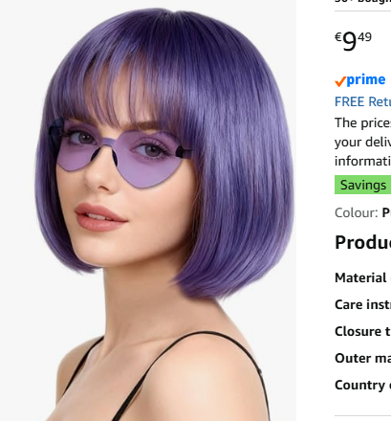Click the blue prime logo text
This screenshot has height=421, width=391.
[366, 79]
